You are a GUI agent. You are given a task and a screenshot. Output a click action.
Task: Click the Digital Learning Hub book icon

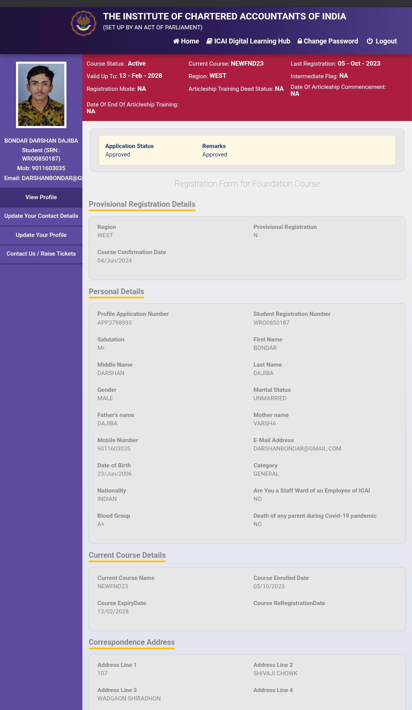(x=209, y=41)
